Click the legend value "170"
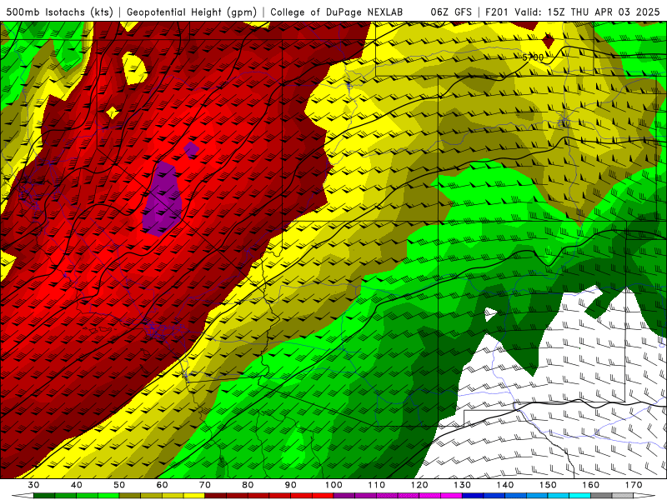This screenshot has height=500, width=667. point(634,485)
